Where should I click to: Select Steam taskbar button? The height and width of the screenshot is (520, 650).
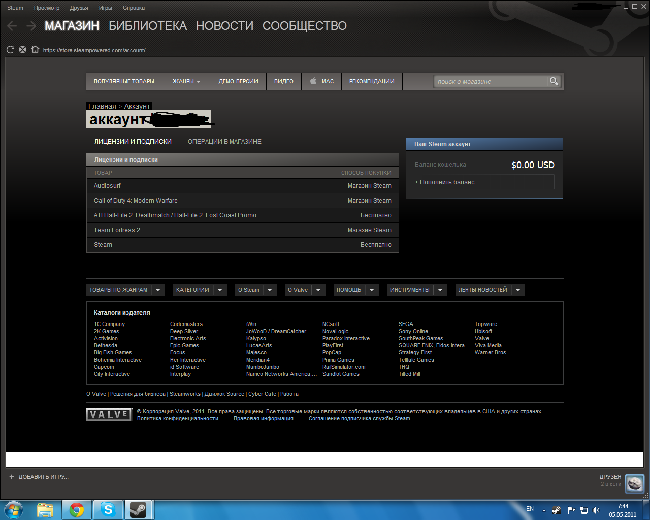pyautogui.click(x=138, y=510)
